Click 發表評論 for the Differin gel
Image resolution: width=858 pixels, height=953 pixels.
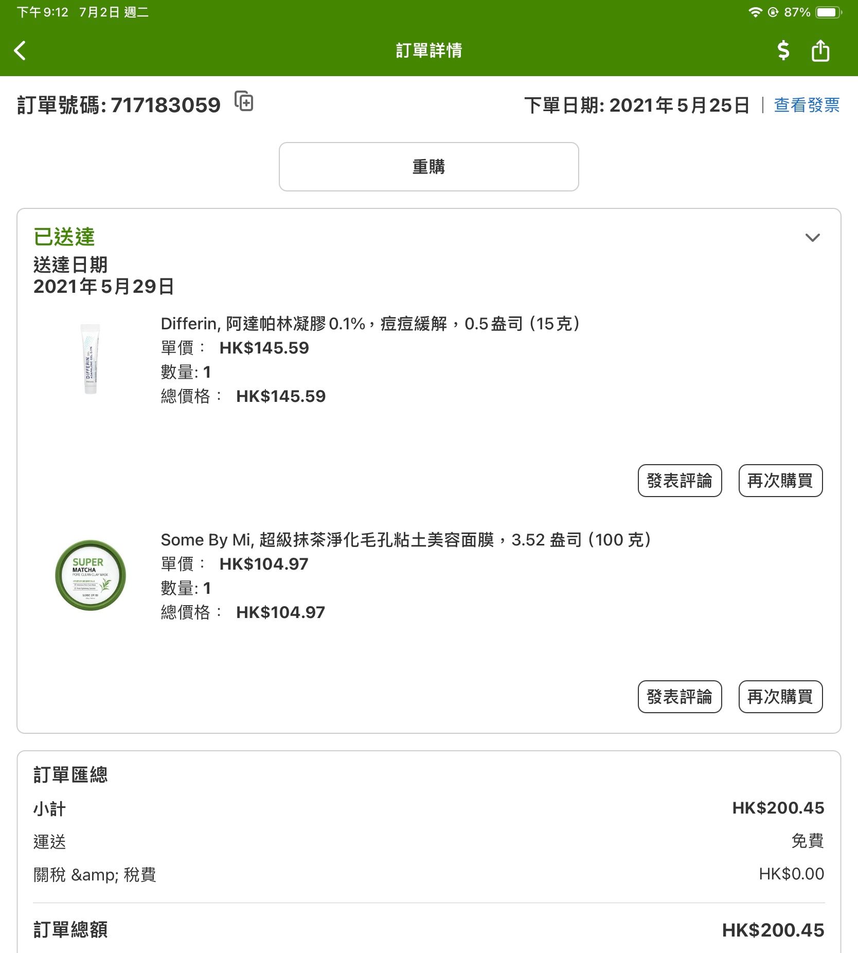coord(680,480)
